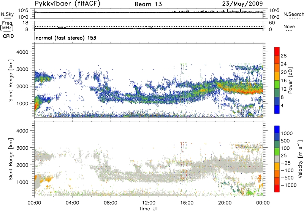Click the "CPID" row label

8,36
